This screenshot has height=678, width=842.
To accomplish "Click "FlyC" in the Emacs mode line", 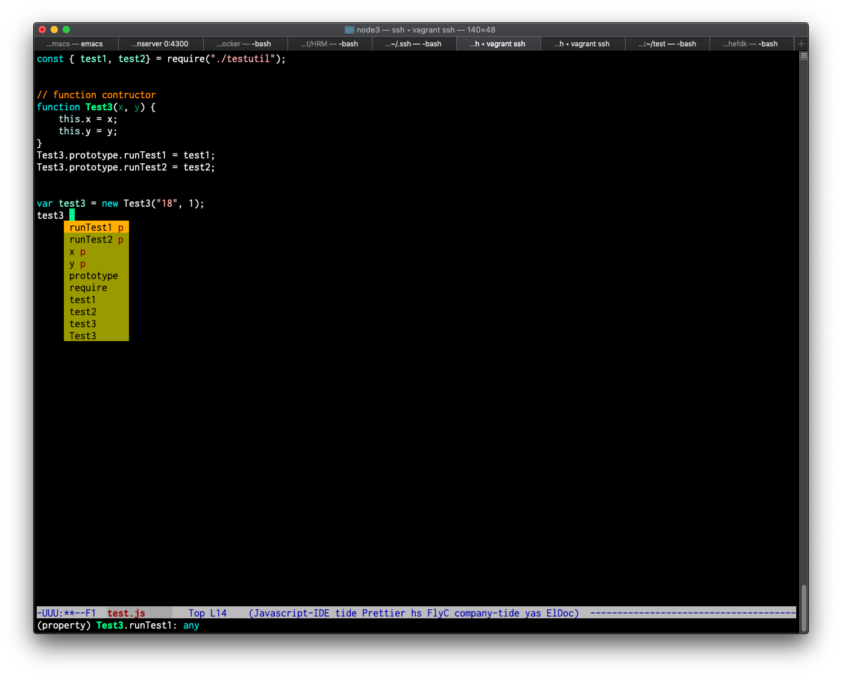I will 438,613.
